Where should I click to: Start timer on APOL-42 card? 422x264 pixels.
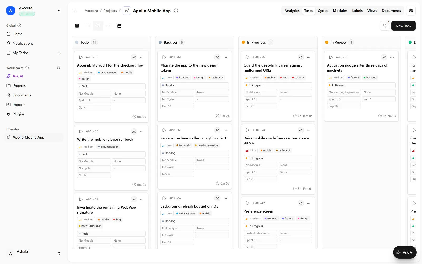[247, 203]
